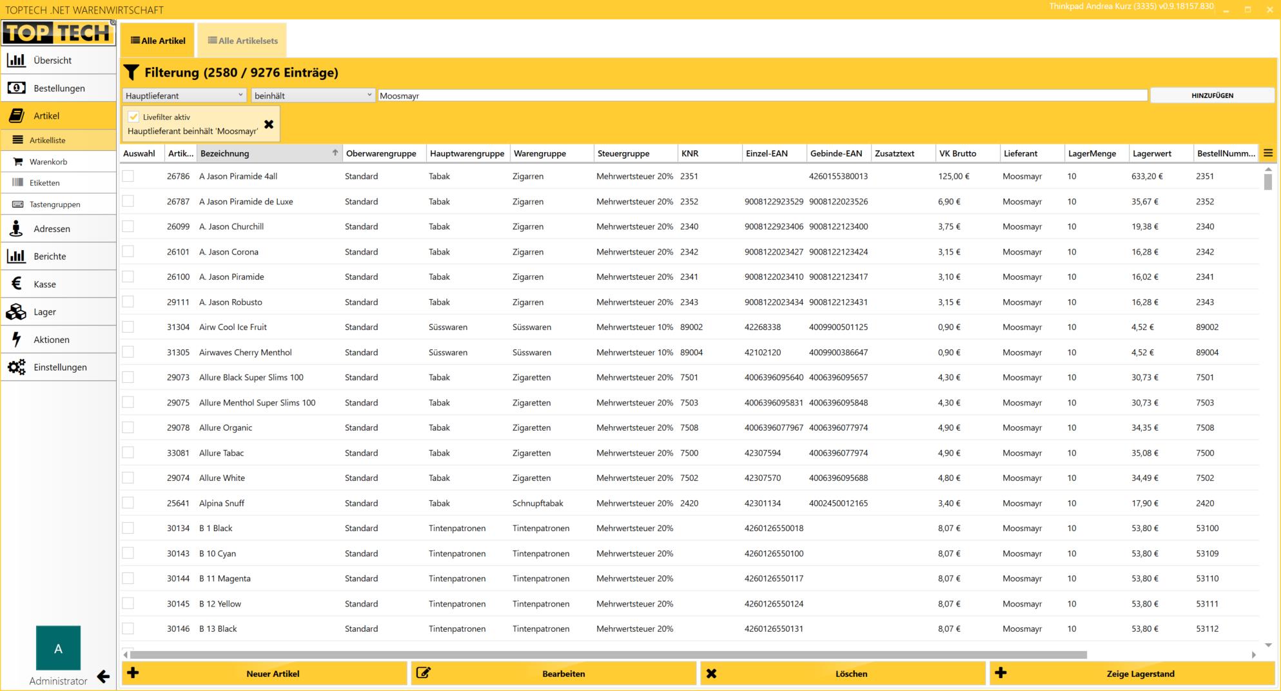Click the vertical scrollbar thumb
Image resolution: width=1281 pixels, height=691 pixels.
click(x=1268, y=182)
